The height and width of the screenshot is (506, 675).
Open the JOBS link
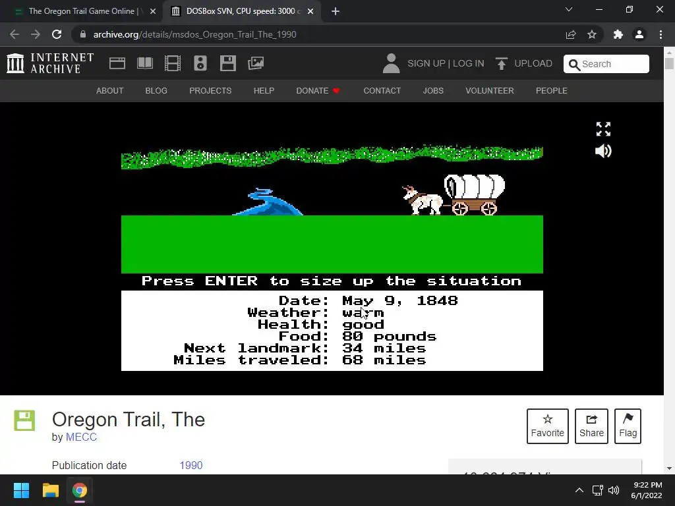pyautogui.click(x=433, y=91)
